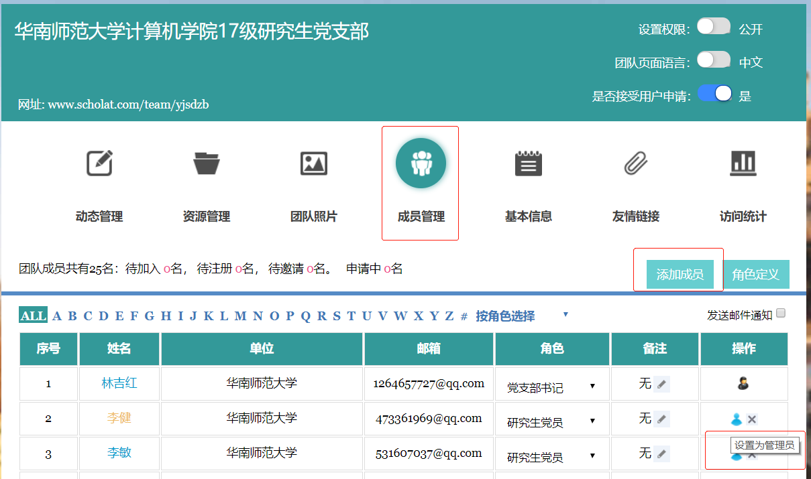Set 李健 as administrator user icon
Viewport: 811px width, 479px height.
coord(736,419)
